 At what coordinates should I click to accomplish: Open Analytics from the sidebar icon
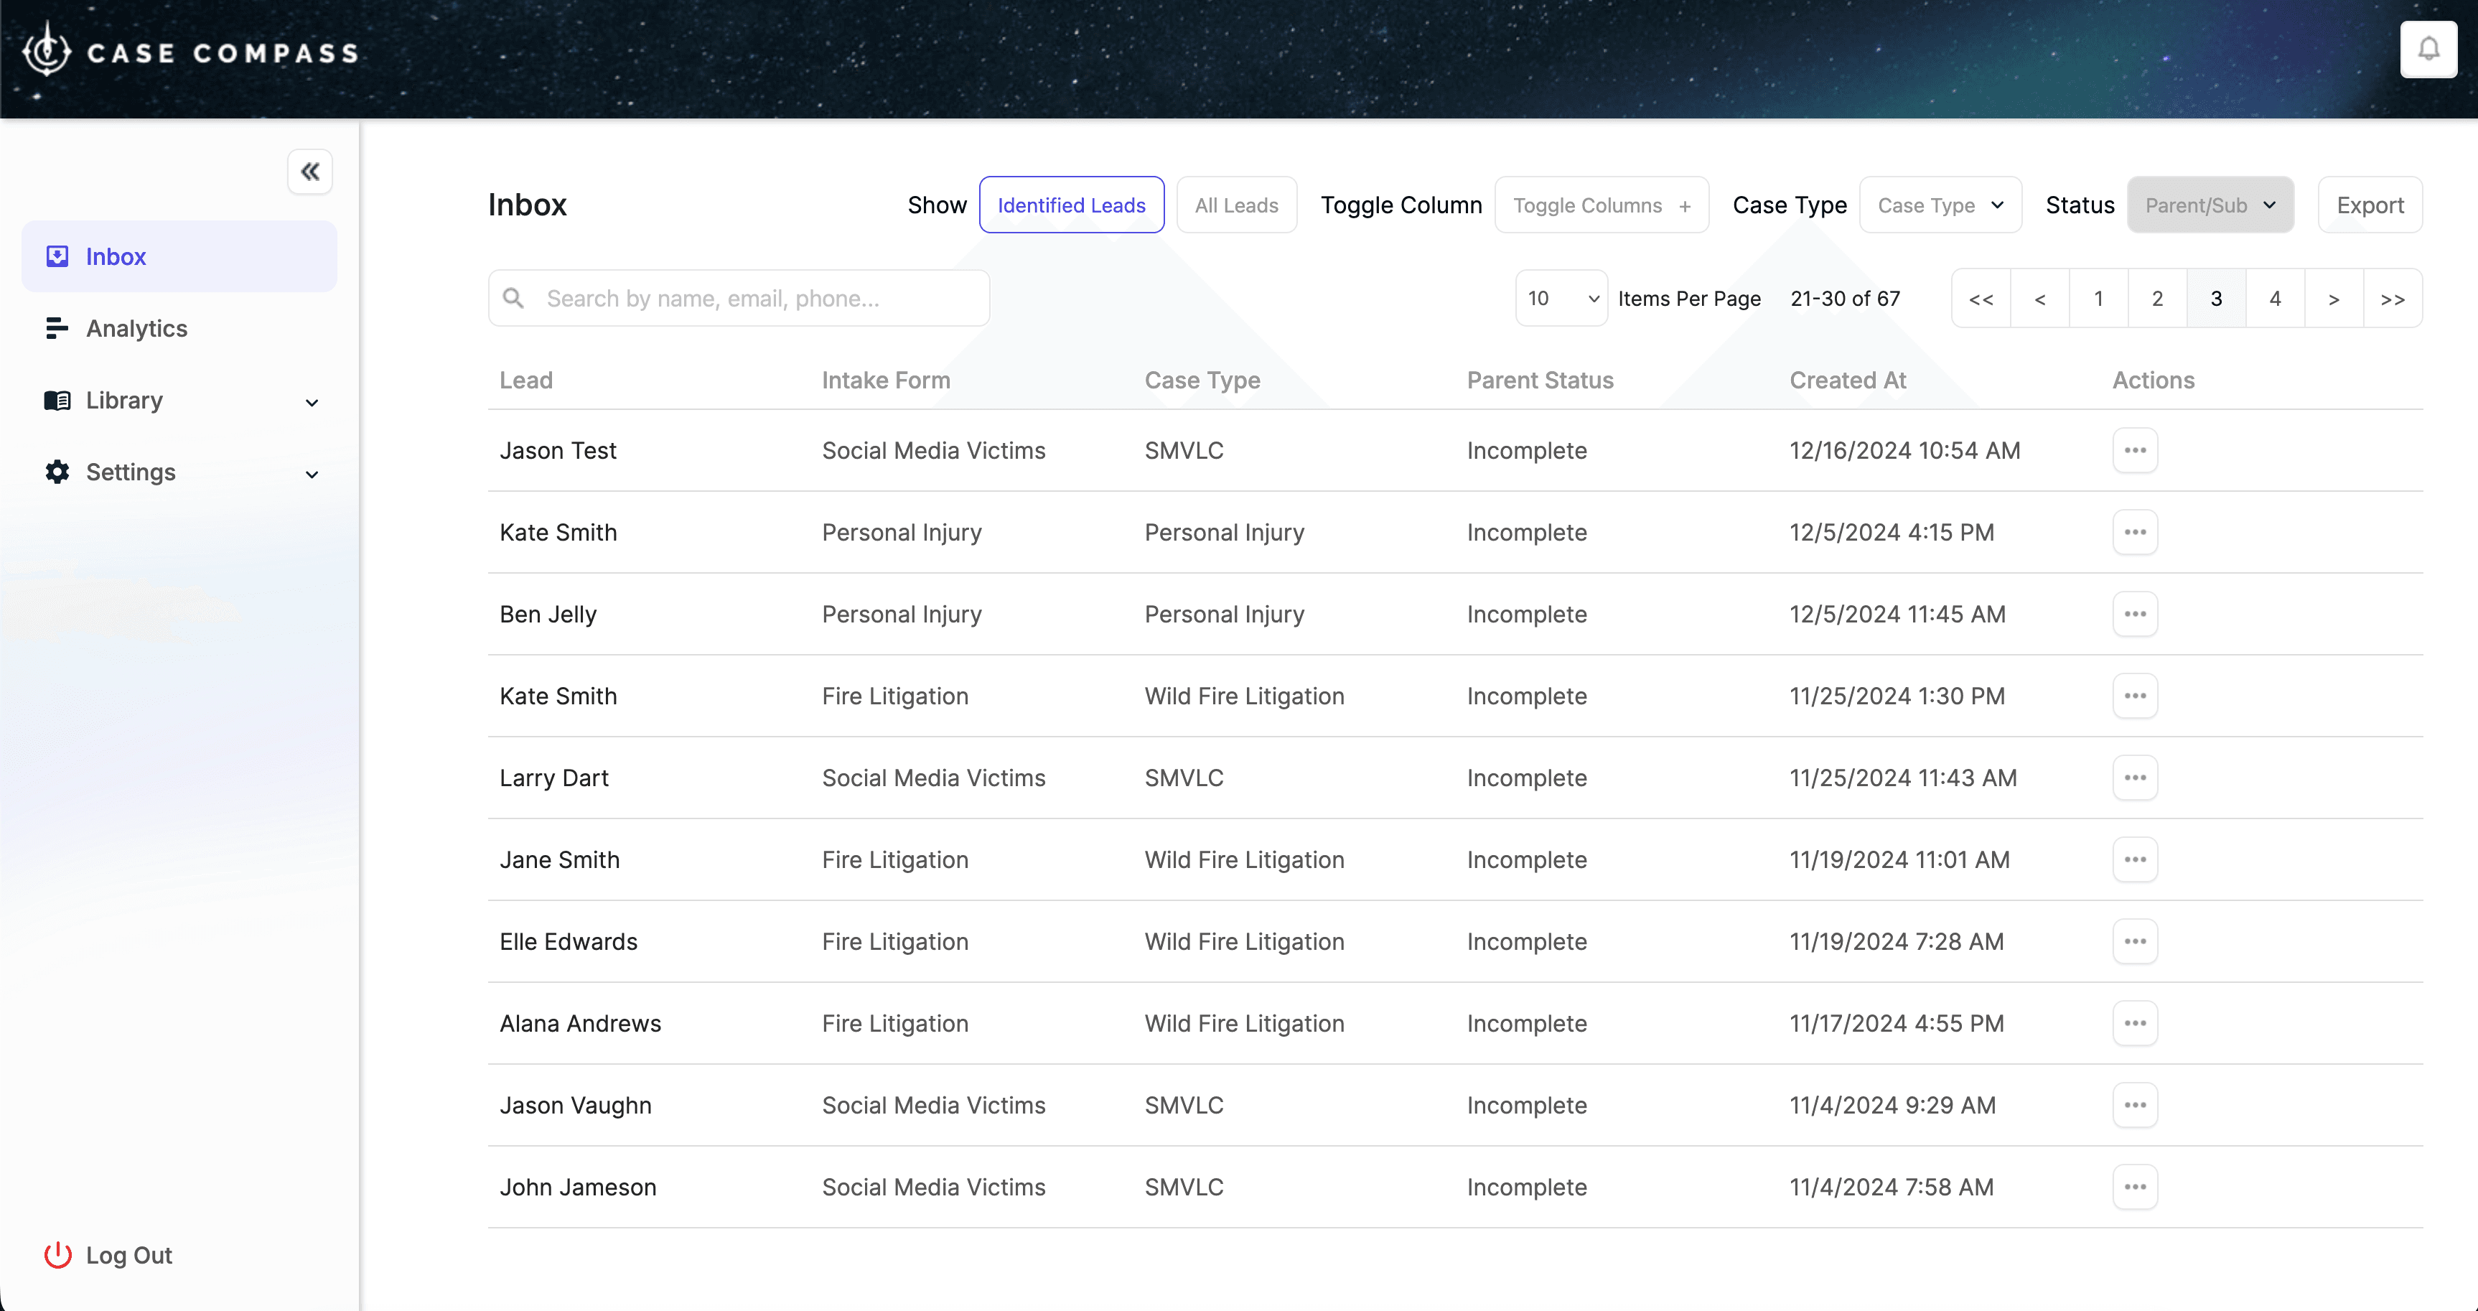57,328
